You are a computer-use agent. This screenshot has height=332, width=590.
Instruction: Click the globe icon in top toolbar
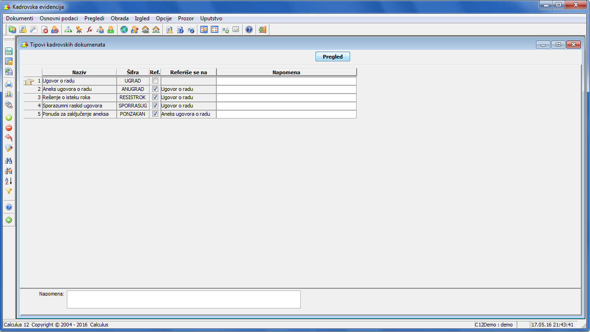coord(124,30)
